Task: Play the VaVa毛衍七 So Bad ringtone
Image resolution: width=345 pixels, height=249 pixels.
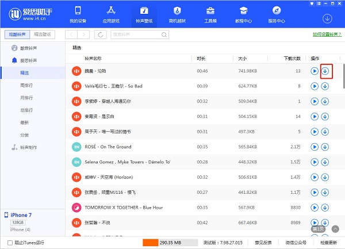Action: coord(315,86)
